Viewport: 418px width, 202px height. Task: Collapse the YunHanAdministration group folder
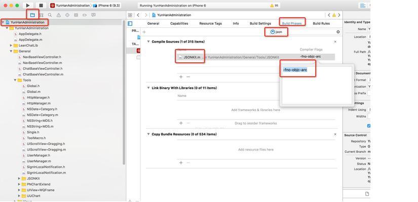point(7,28)
